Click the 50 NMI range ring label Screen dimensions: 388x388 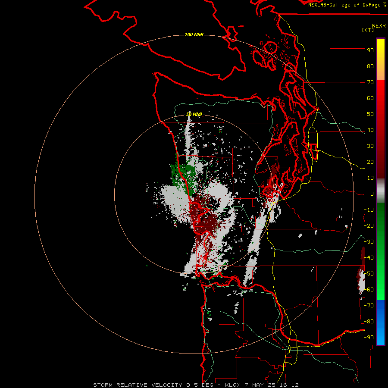point(194,114)
